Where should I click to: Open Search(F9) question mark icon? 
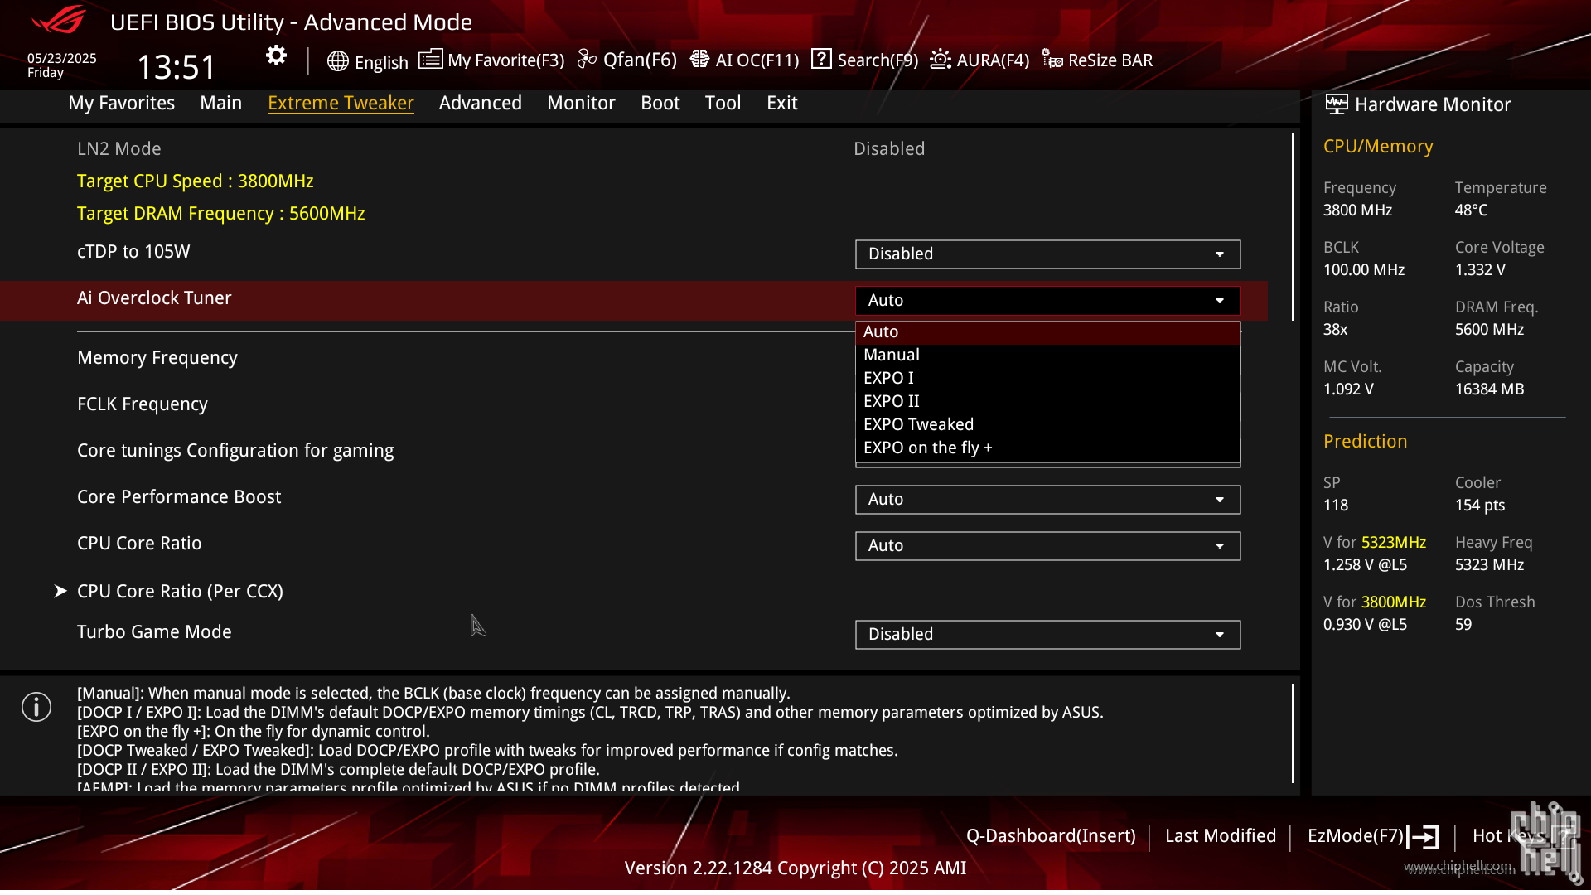click(x=821, y=60)
